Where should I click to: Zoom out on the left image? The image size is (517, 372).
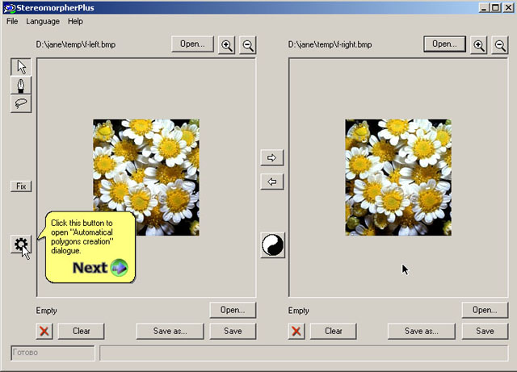pos(247,45)
